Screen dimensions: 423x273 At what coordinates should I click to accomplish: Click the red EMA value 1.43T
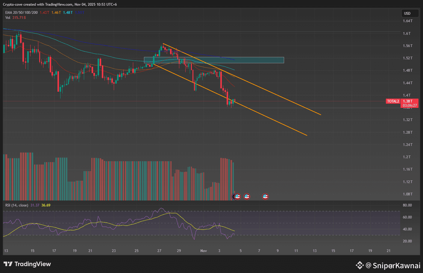coord(44,12)
